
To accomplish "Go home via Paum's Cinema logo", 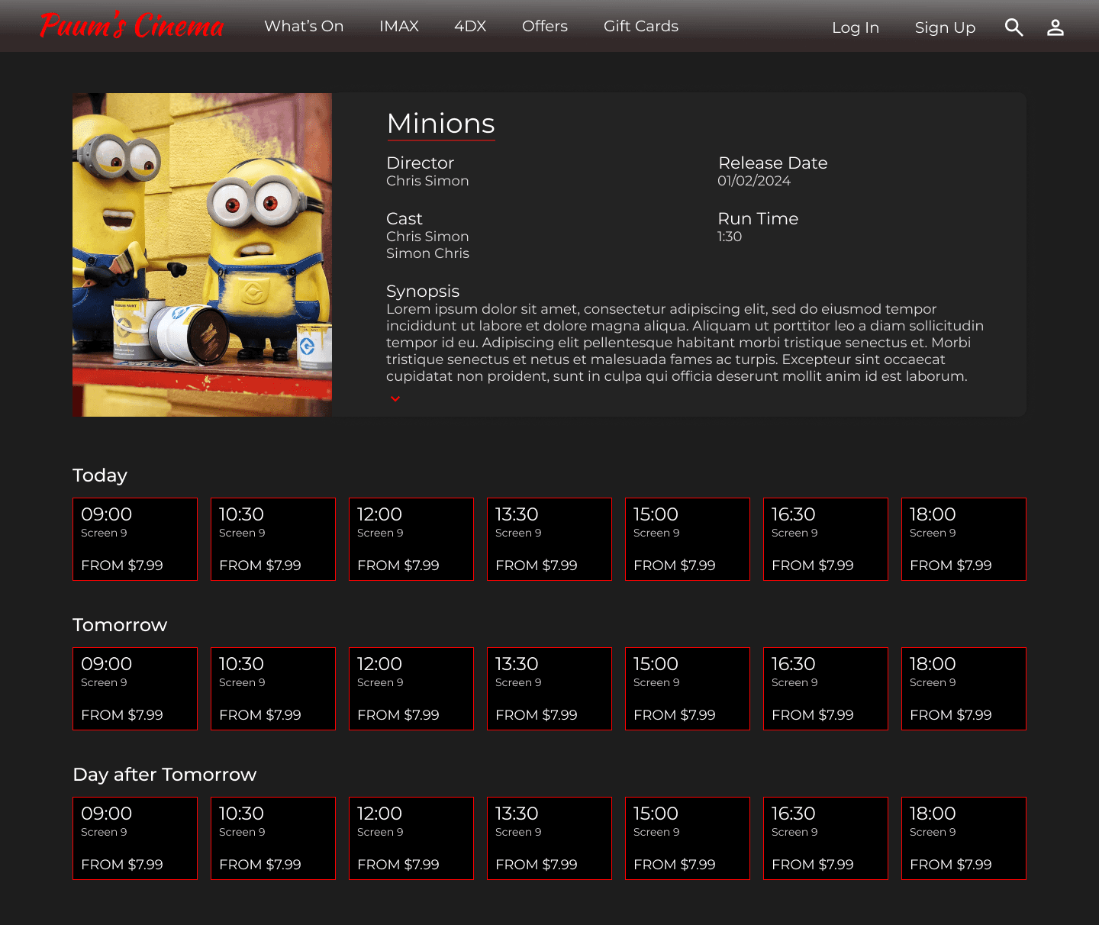I will (x=132, y=26).
